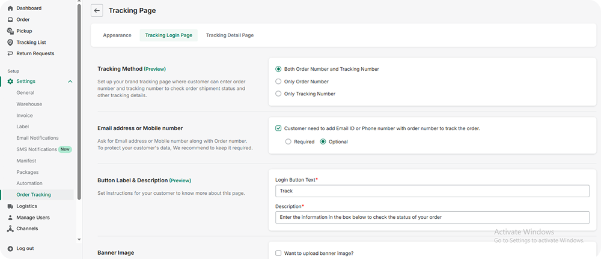This screenshot has width=601, height=259.
Task: Click the Tracking List pin icon
Action: pyautogui.click(x=10, y=43)
